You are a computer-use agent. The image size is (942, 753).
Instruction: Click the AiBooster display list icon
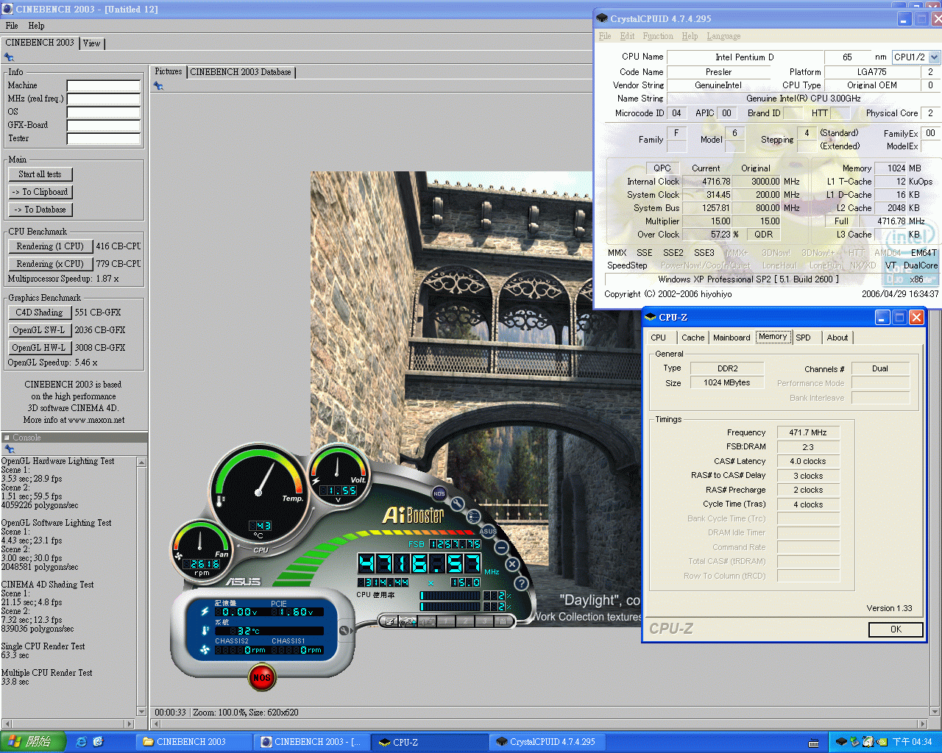474,517
